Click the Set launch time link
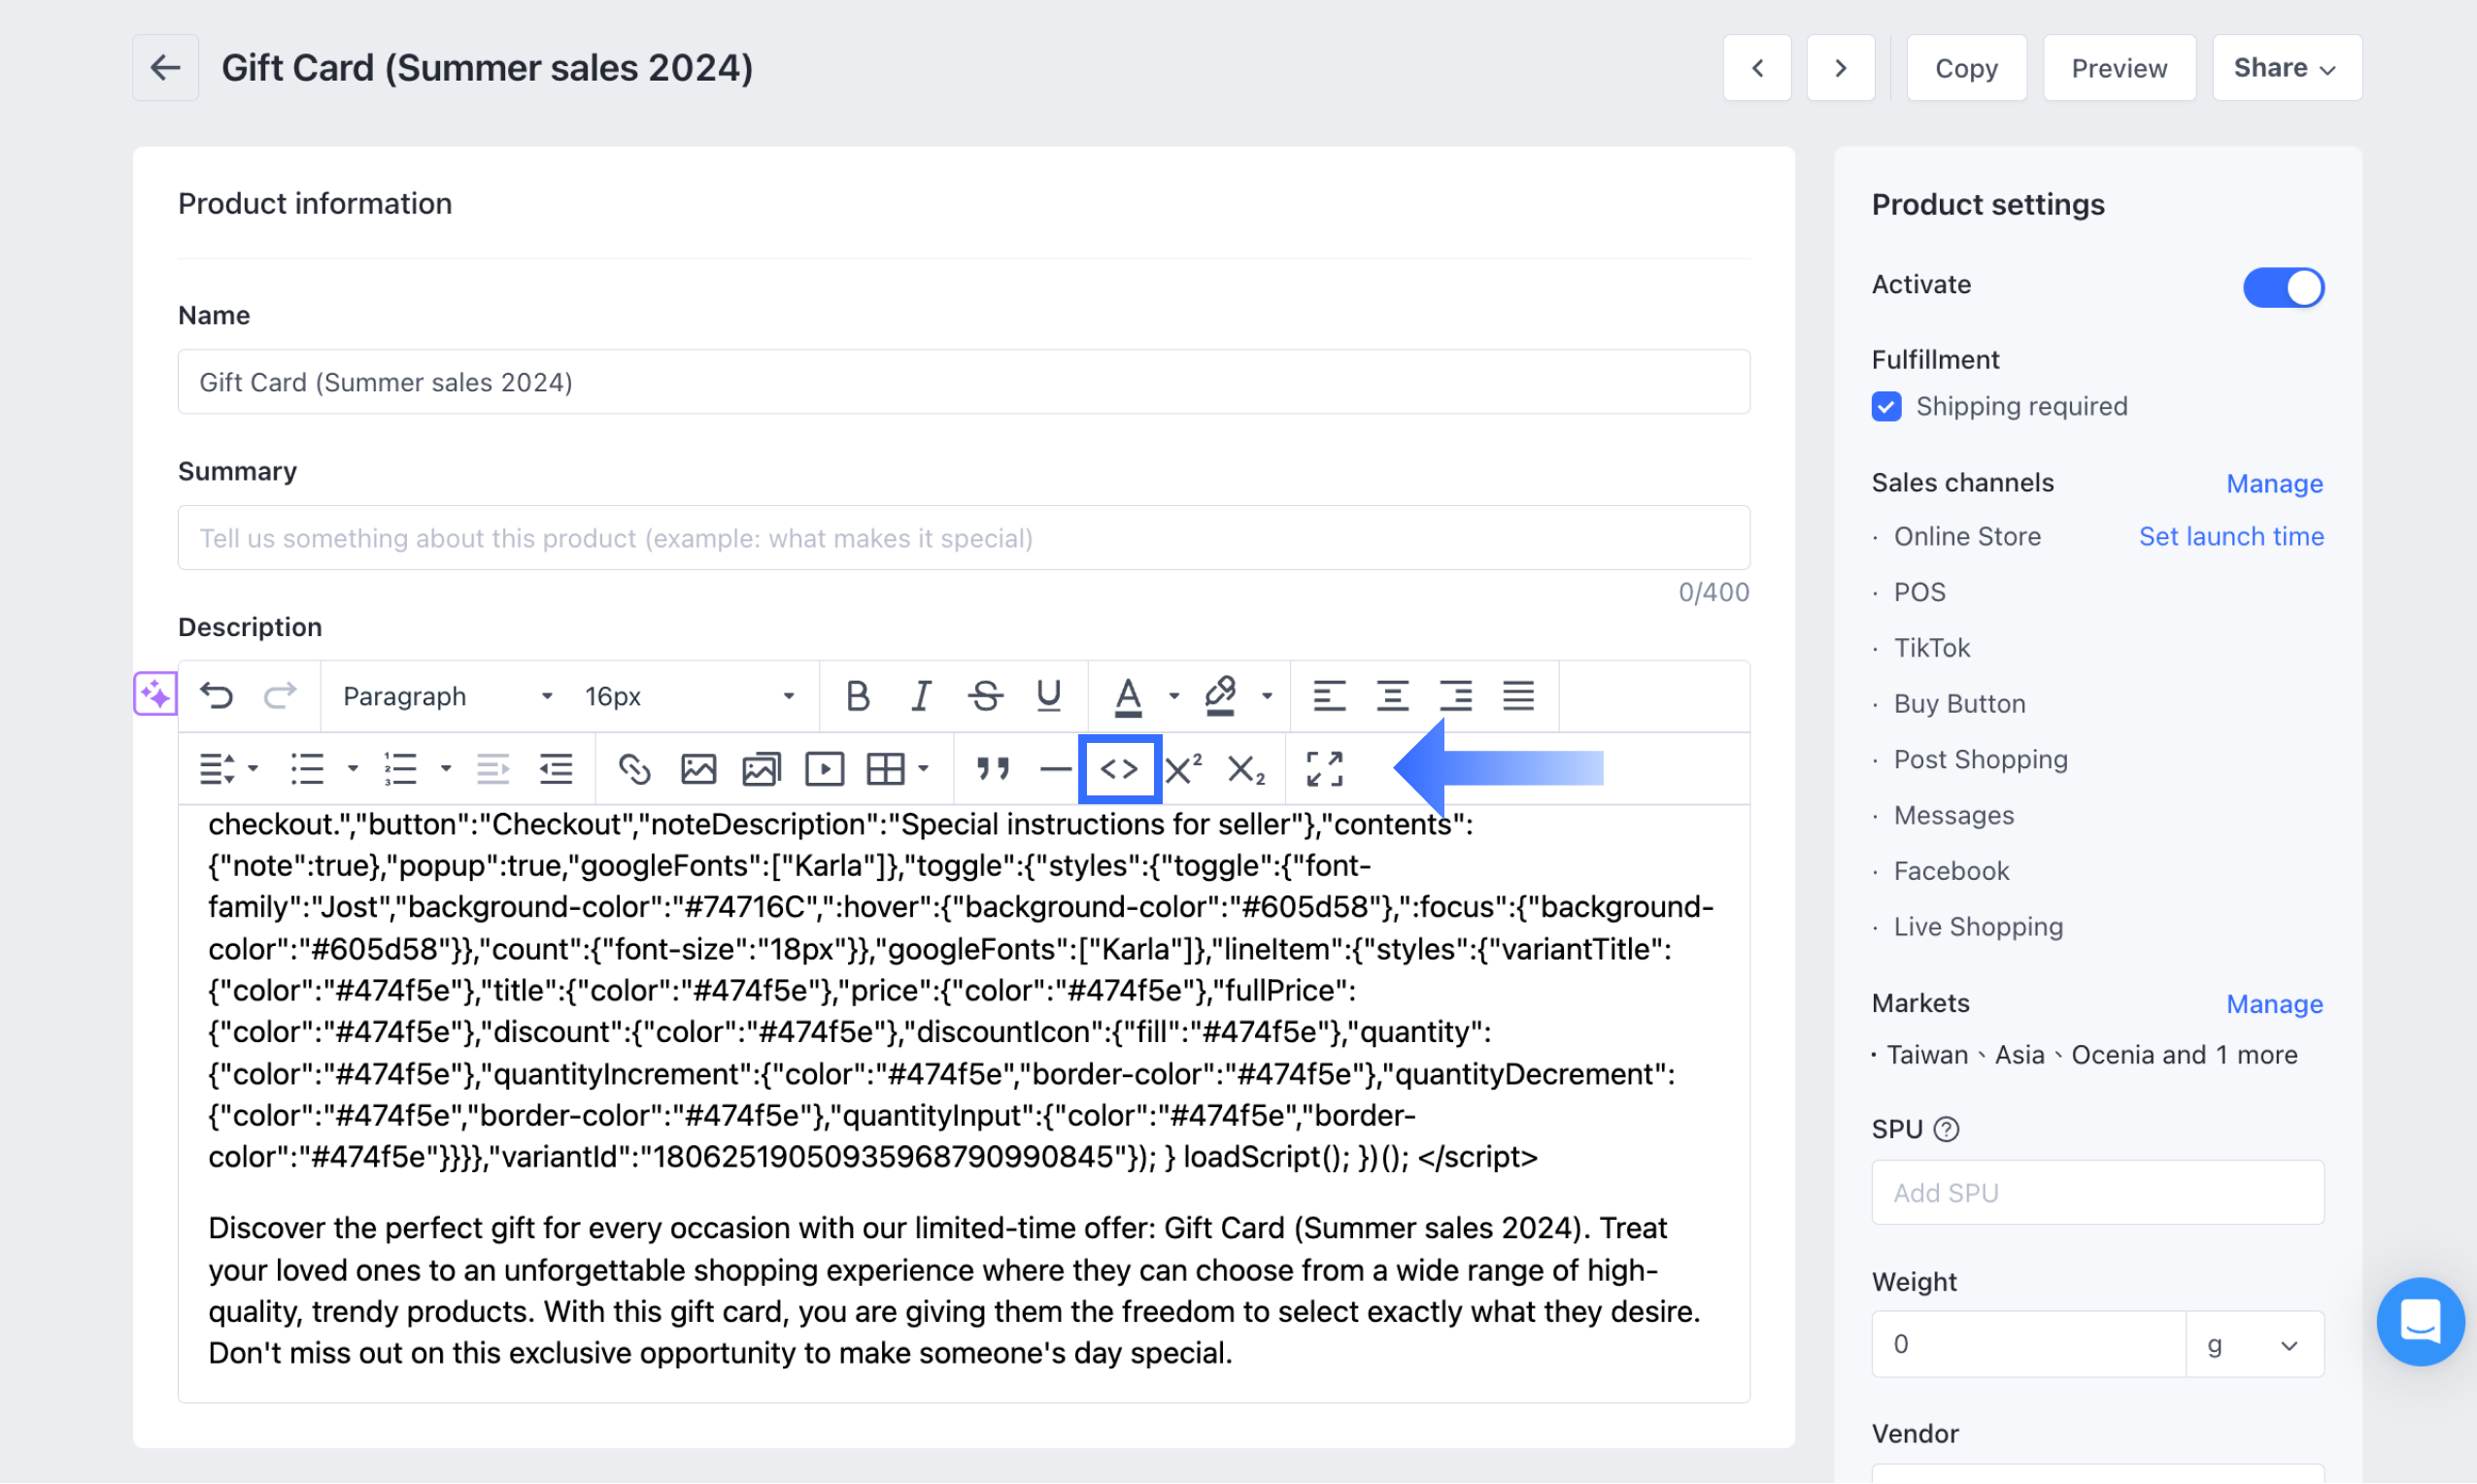The width and height of the screenshot is (2477, 1484). pos(2230,536)
